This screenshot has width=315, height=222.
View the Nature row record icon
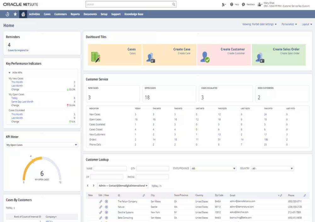pyautogui.click(x=106, y=207)
